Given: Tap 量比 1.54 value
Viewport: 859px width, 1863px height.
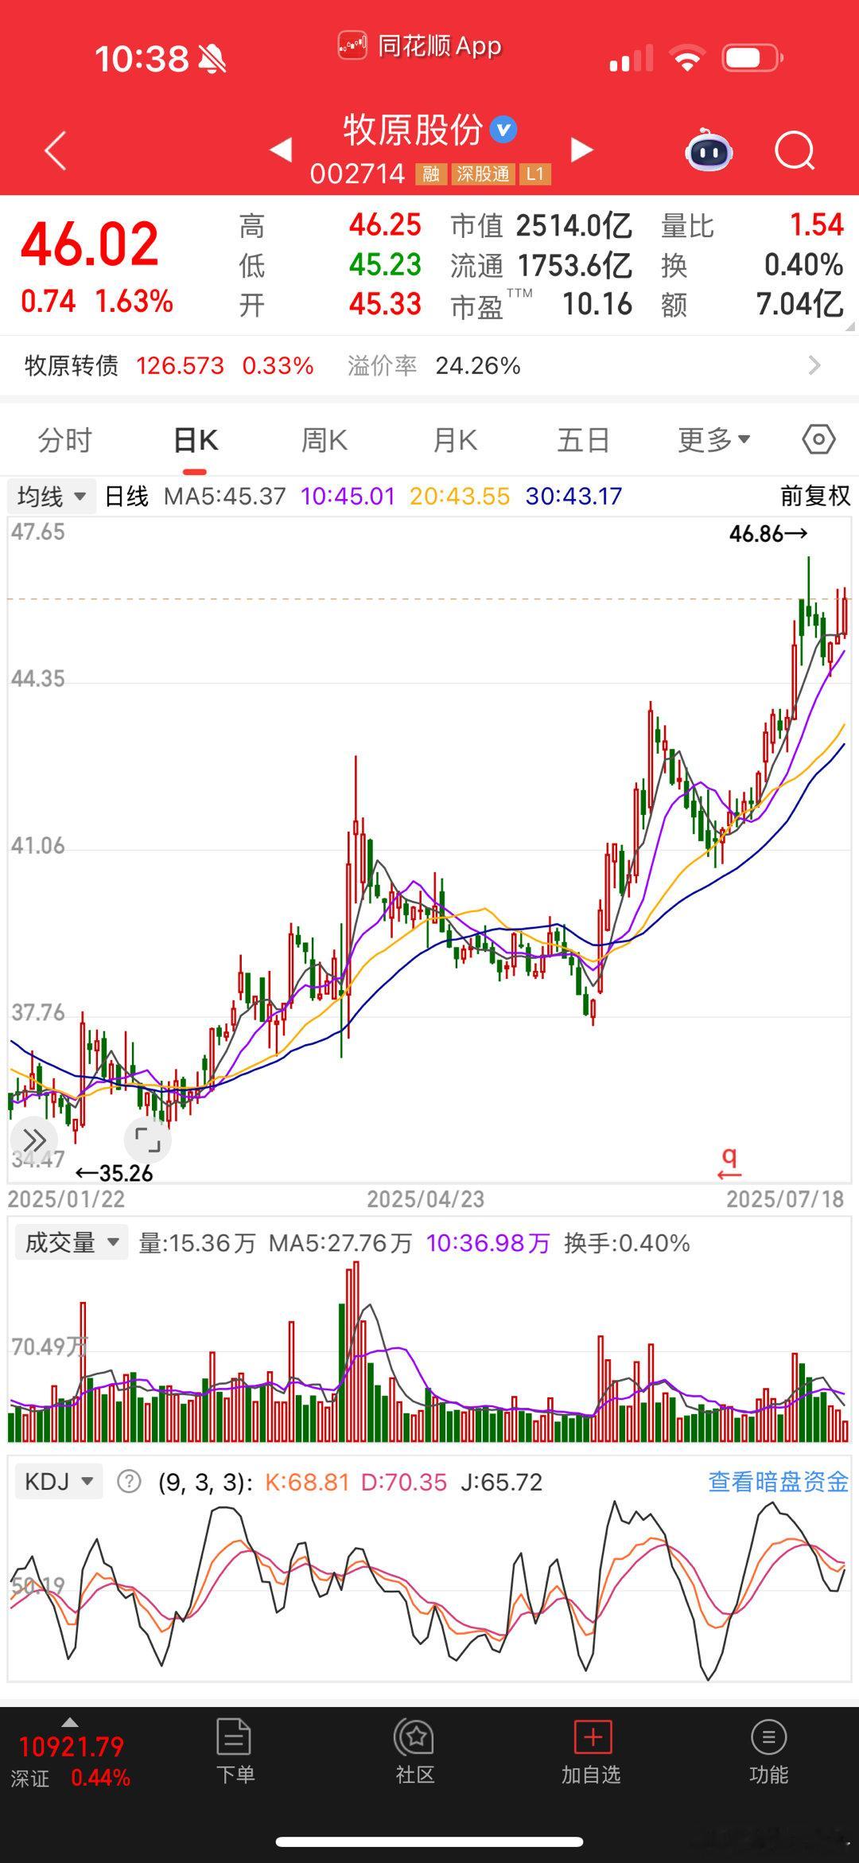Looking at the screenshot, I should click(816, 225).
